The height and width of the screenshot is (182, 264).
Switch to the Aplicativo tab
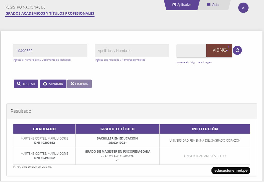coord(182,5)
